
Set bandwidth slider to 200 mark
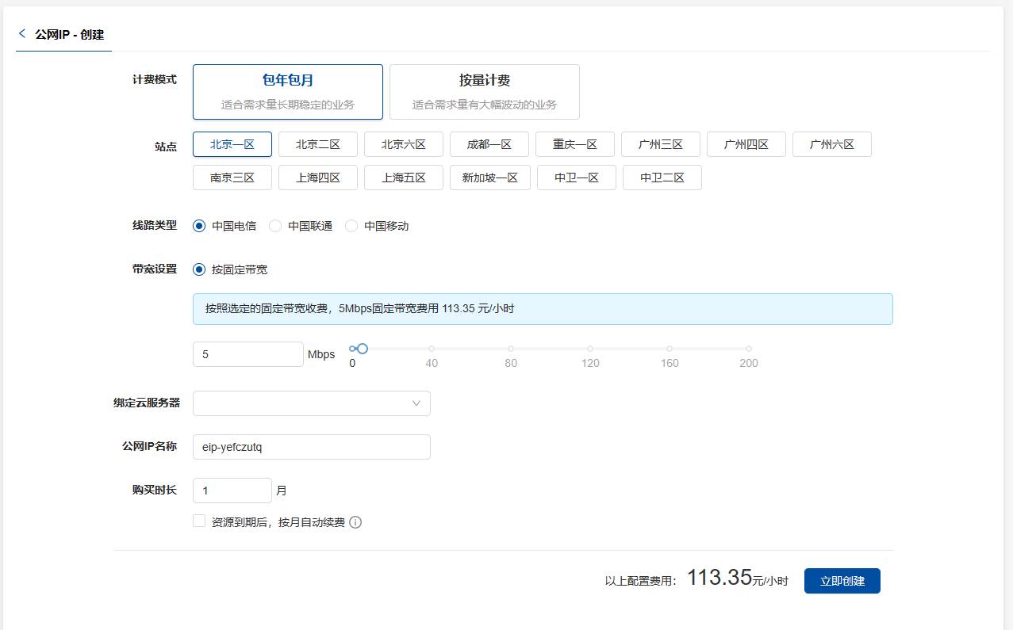(749, 349)
